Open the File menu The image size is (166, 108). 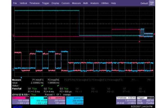point(15,3)
